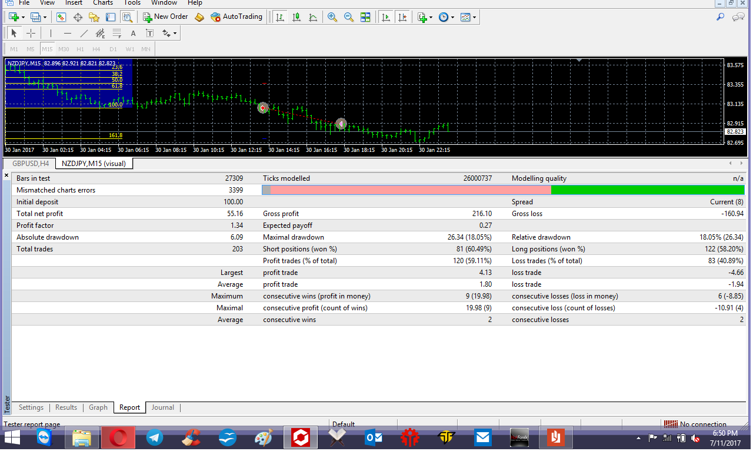Toggle the Strategy Tester icon

coord(127,17)
